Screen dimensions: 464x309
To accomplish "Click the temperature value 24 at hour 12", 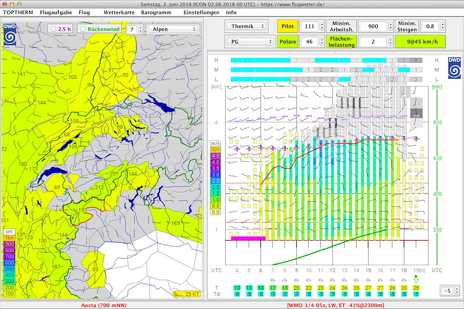I will click(x=332, y=288).
